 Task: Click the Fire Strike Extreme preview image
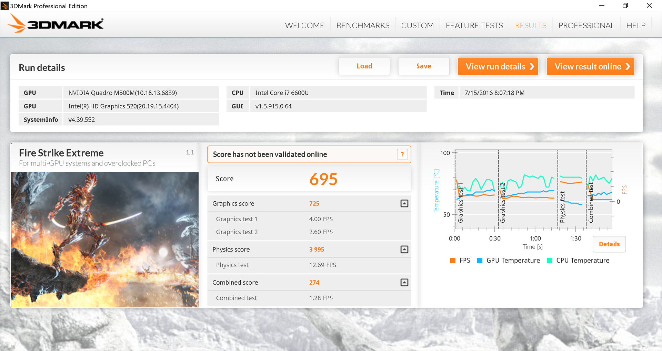click(x=105, y=240)
